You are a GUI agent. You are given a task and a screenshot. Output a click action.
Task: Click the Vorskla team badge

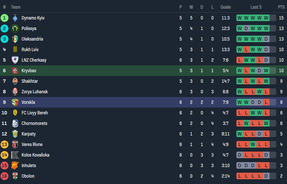(x=15, y=102)
